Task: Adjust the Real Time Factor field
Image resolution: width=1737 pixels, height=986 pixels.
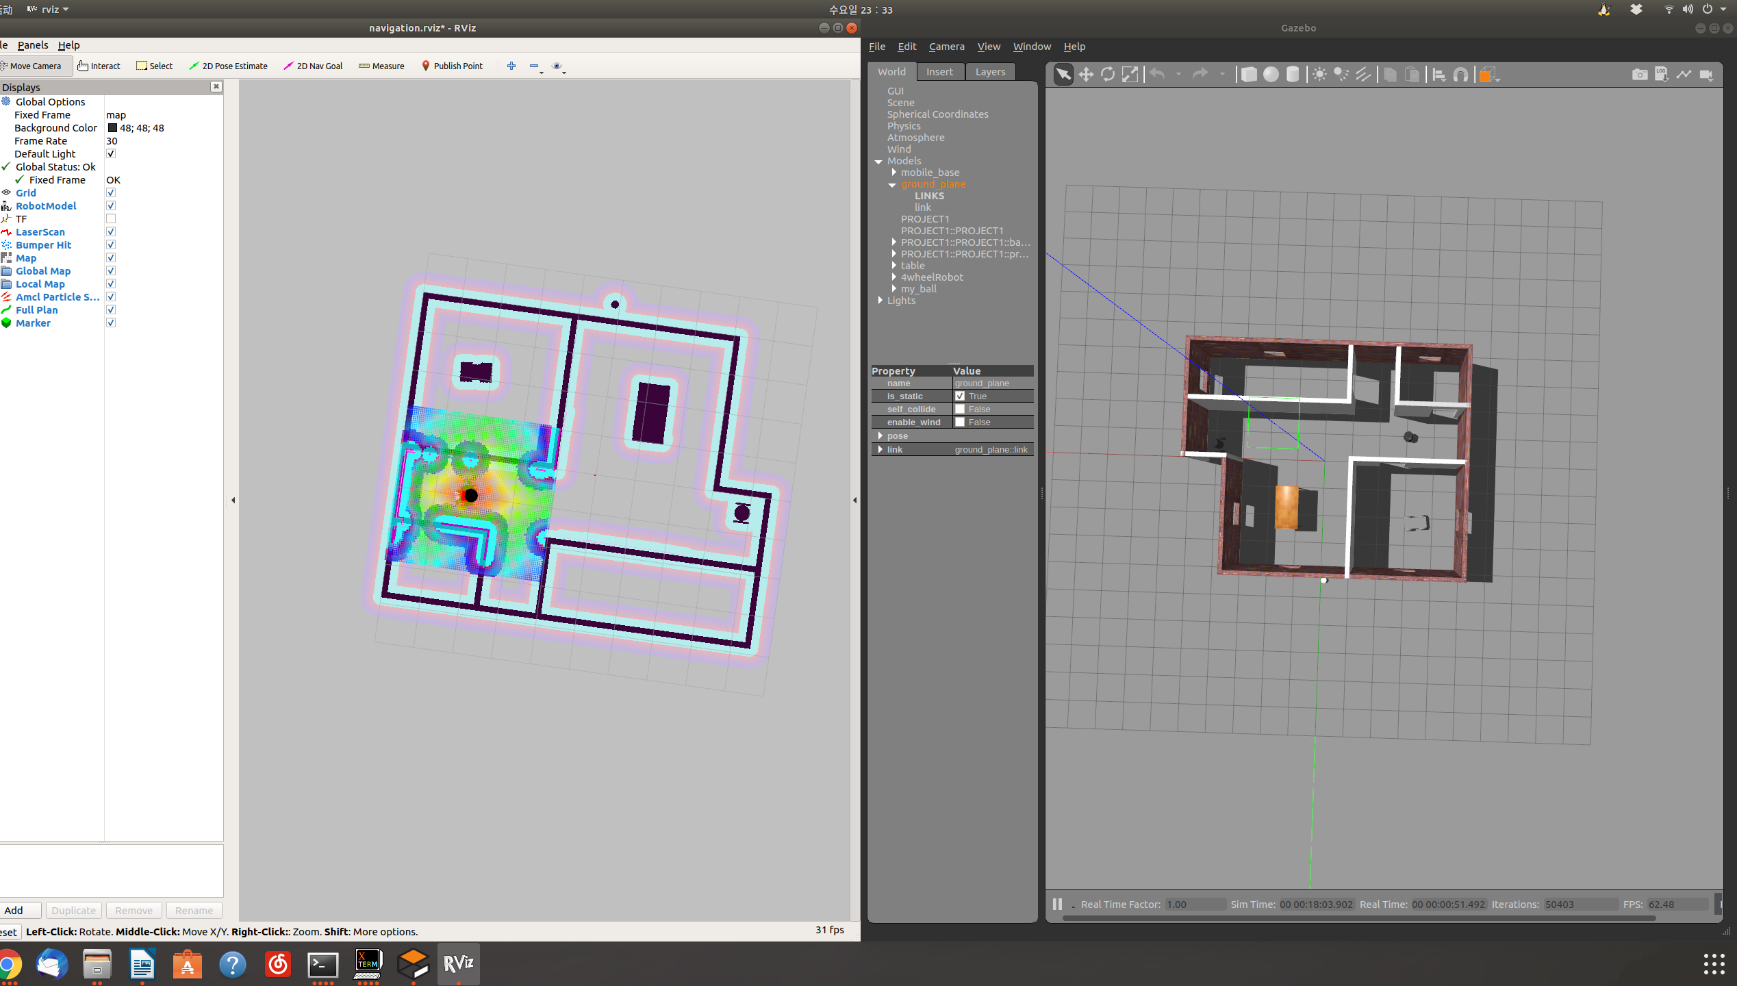Action: [x=1195, y=904]
